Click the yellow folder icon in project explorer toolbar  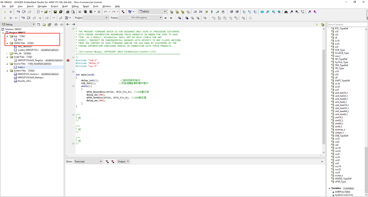(44, 24)
